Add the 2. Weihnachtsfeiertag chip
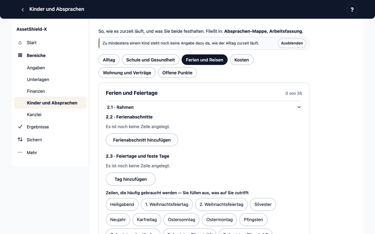Viewport: 375px width, 234px height. click(222, 205)
